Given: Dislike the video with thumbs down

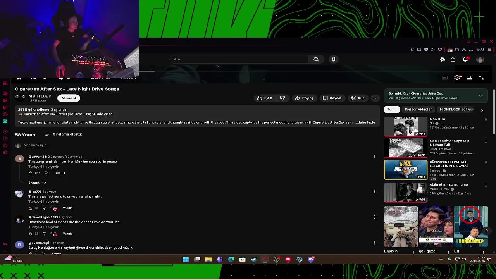Looking at the screenshot, I should pos(282,98).
